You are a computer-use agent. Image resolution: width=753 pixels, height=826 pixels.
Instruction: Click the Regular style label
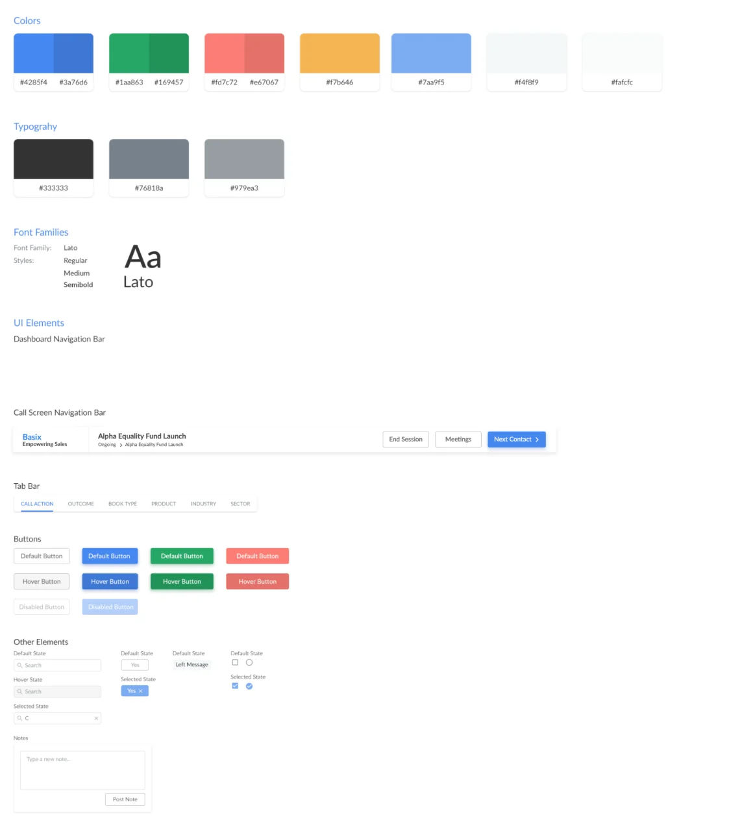(75, 261)
